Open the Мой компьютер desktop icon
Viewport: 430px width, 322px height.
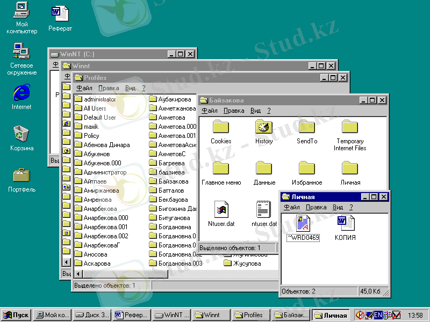pos(21,11)
